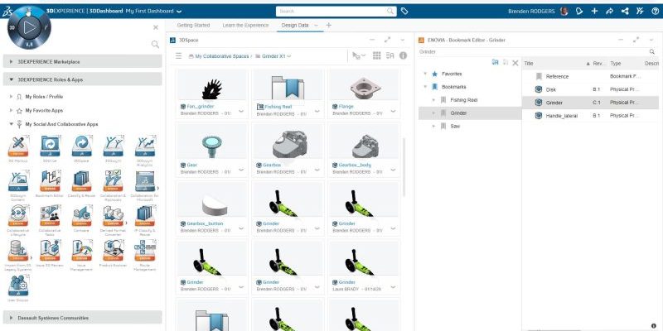Viewport: 663px width, 331px height.
Task: Open the Gearbox_button item link
Action: pos(205,223)
